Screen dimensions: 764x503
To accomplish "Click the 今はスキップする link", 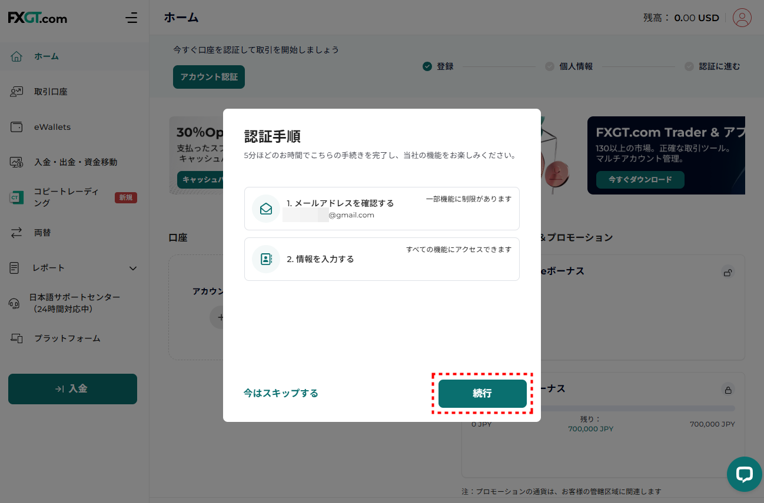I will pyautogui.click(x=281, y=393).
